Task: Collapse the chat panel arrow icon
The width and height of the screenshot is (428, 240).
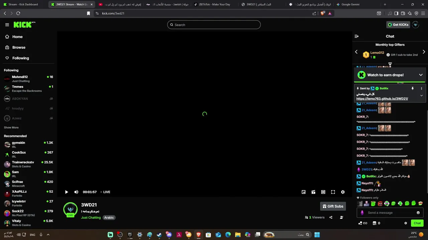Action: [x=356, y=36]
